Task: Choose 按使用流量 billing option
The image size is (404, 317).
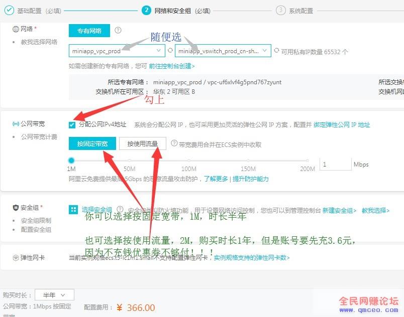Action: 143,144
